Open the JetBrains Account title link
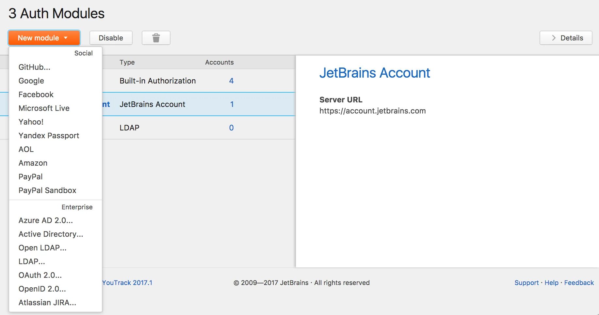Viewport: 599px width, 315px height. pyautogui.click(x=375, y=73)
